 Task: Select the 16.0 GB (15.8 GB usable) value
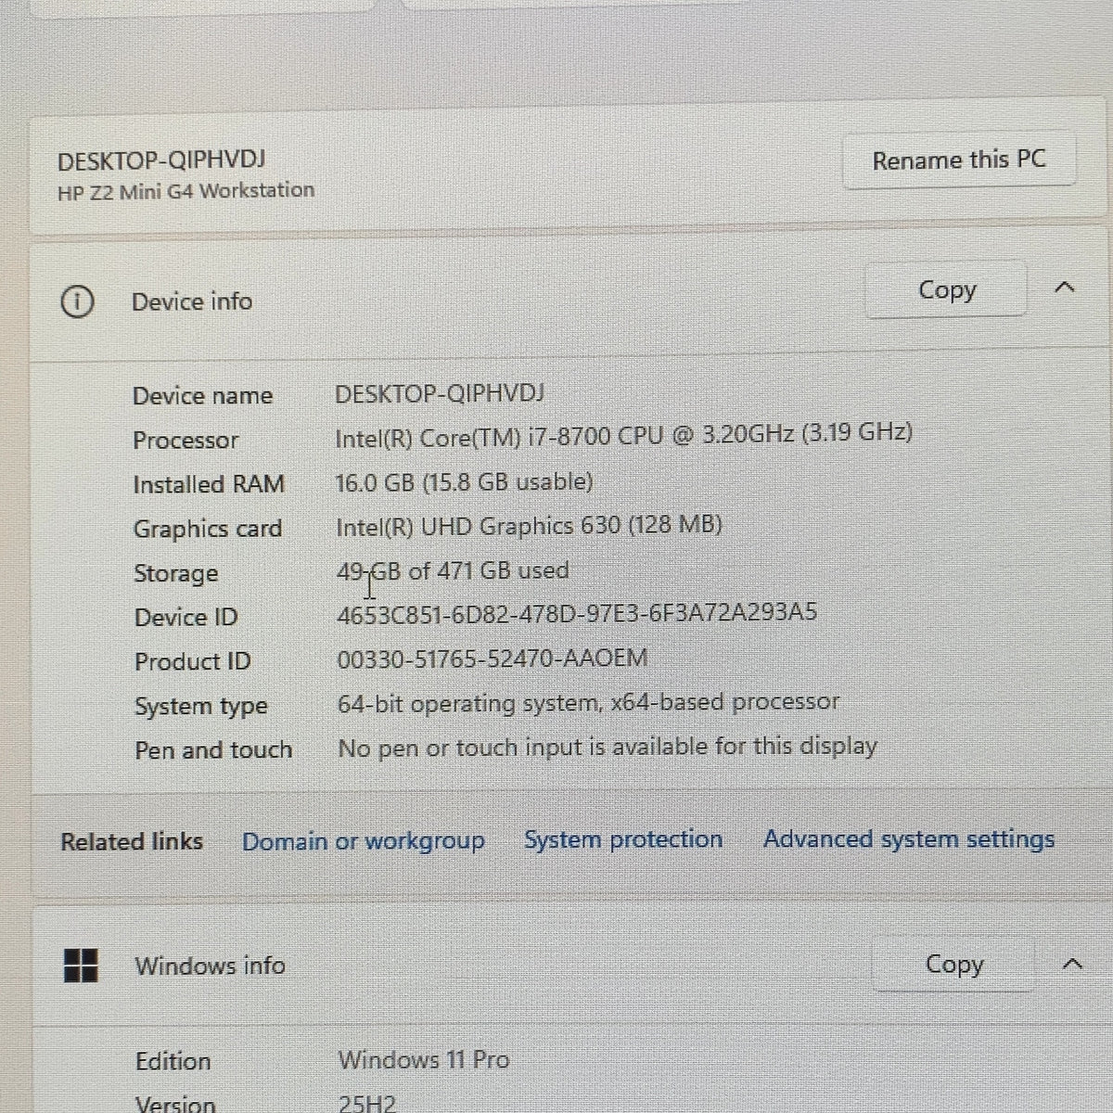point(465,482)
